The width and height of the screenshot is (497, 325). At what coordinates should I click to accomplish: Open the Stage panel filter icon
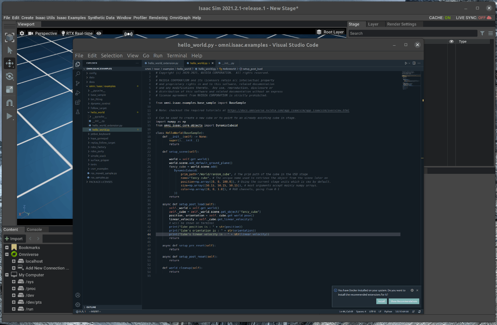coord(482,33)
